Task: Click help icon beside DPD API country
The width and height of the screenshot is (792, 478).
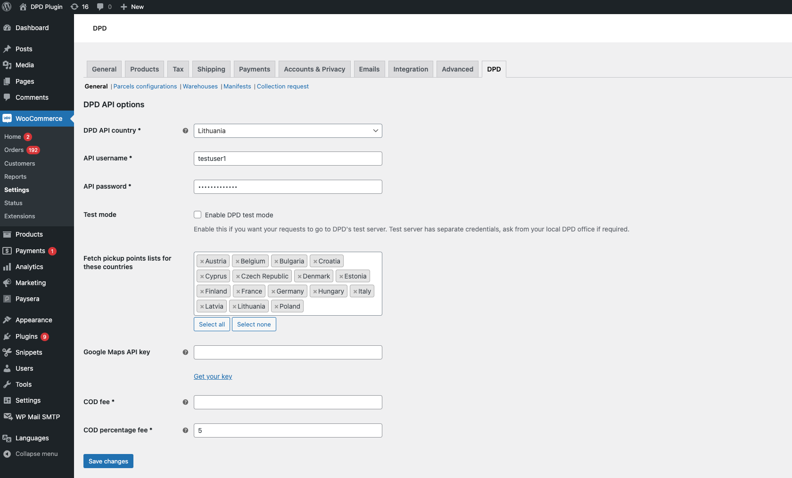Action: click(185, 131)
